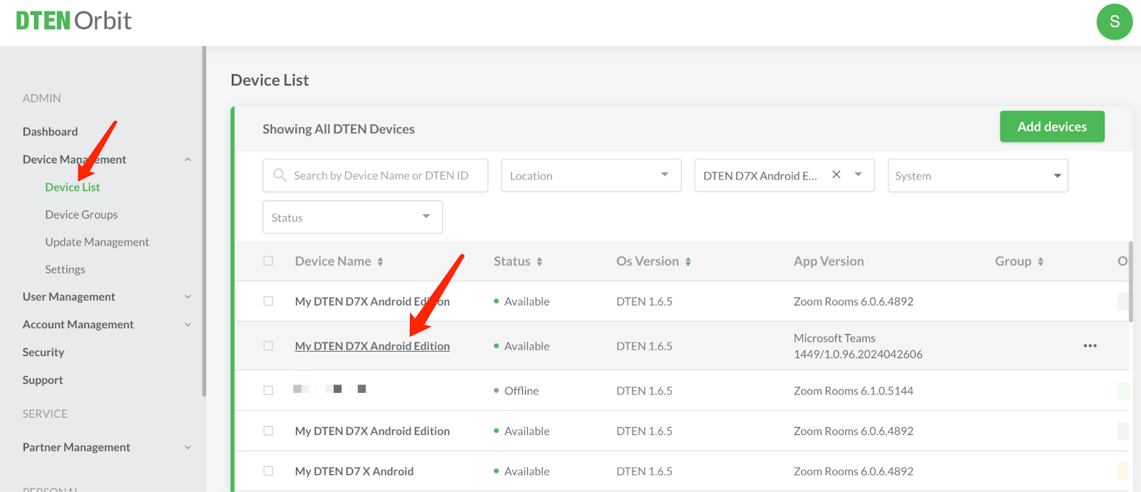Tick the checkbox for My DTEN D7 X Android

tap(268, 471)
